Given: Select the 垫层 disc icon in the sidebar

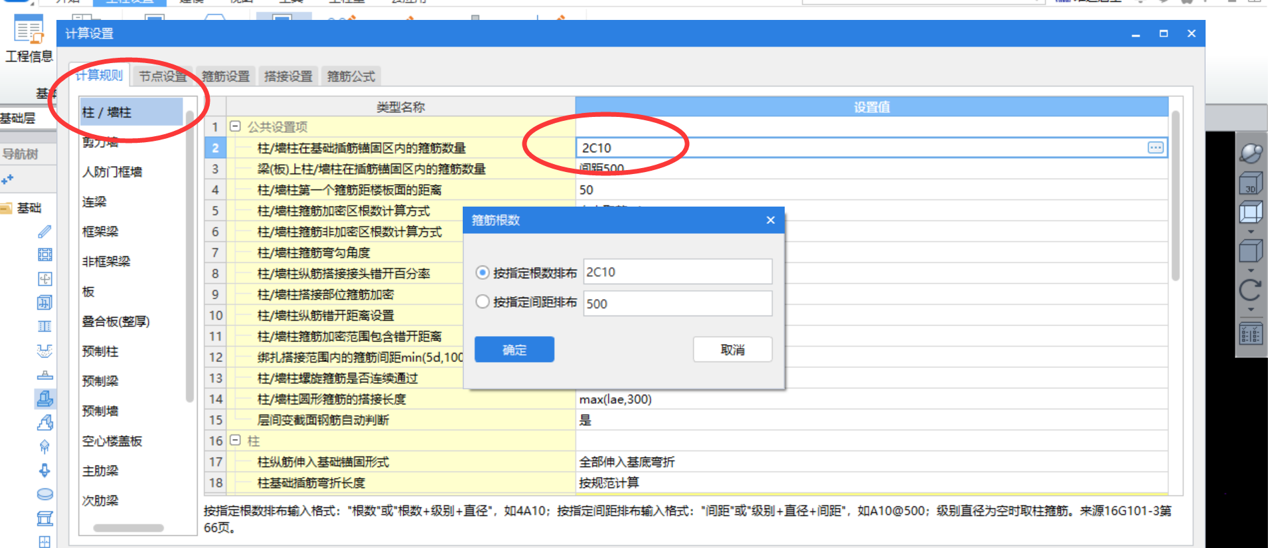Looking at the screenshot, I should pyautogui.click(x=44, y=494).
